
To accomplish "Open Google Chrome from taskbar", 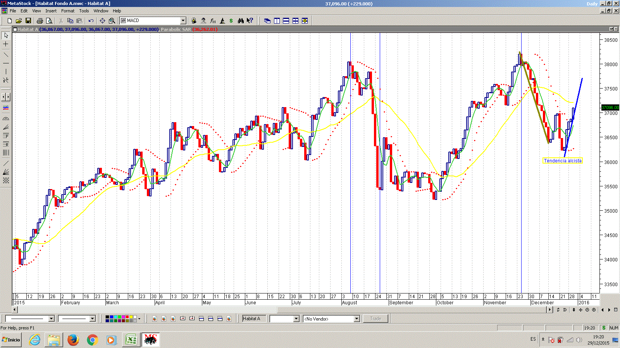I will (x=92, y=340).
